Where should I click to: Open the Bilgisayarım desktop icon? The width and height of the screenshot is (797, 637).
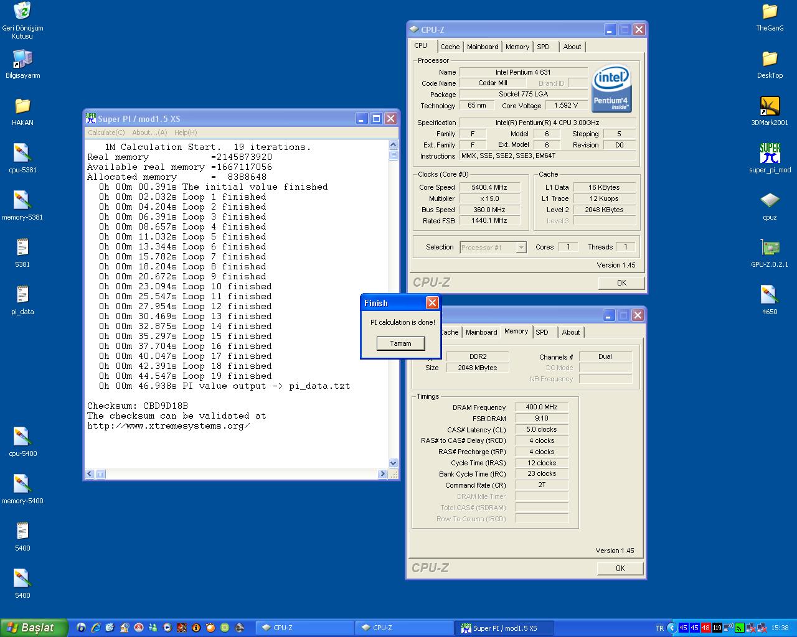[22, 58]
